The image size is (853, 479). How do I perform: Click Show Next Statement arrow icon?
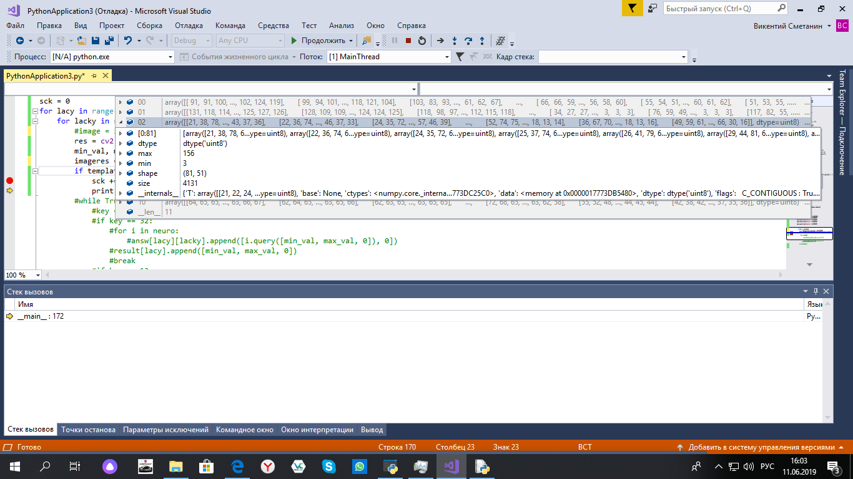click(x=440, y=41)
